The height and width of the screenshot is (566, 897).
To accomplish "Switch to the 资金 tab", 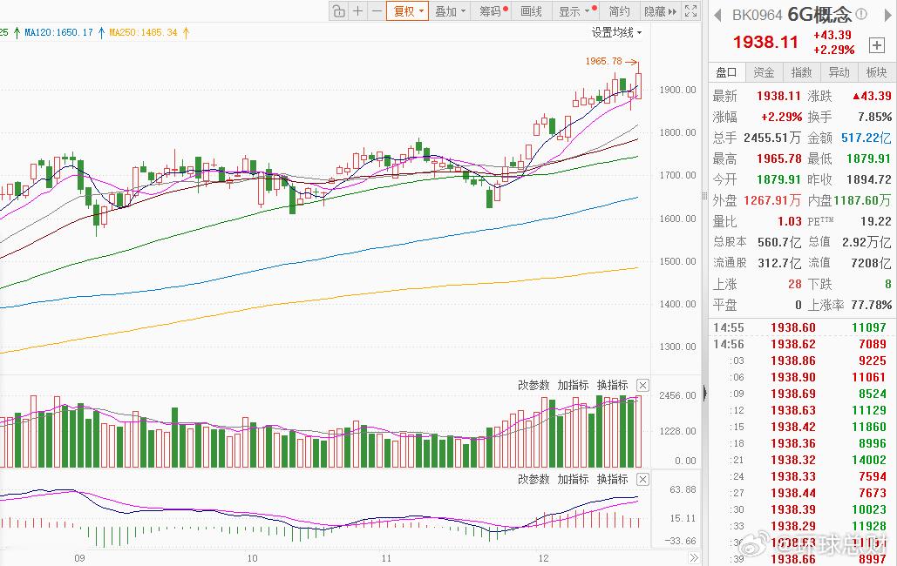I will (x=764, y=72).
